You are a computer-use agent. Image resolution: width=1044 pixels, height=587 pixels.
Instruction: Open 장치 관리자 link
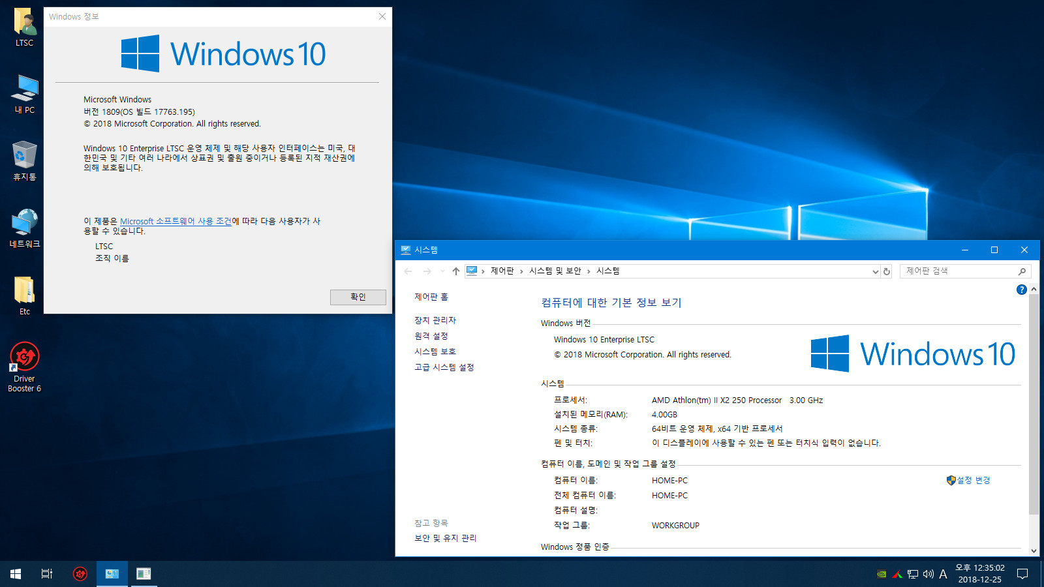[435, 320]
